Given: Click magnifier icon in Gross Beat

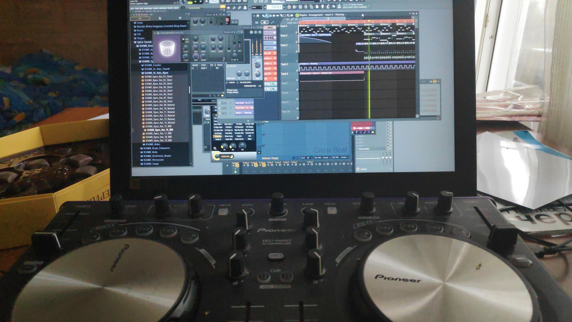Looking at the screenshot, I should [x=215, y=148].
